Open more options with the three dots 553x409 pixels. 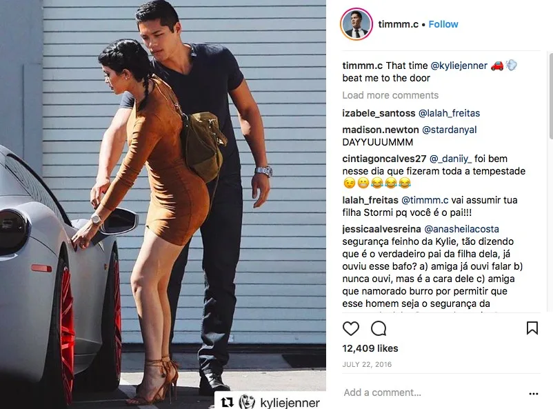point(533,393)
